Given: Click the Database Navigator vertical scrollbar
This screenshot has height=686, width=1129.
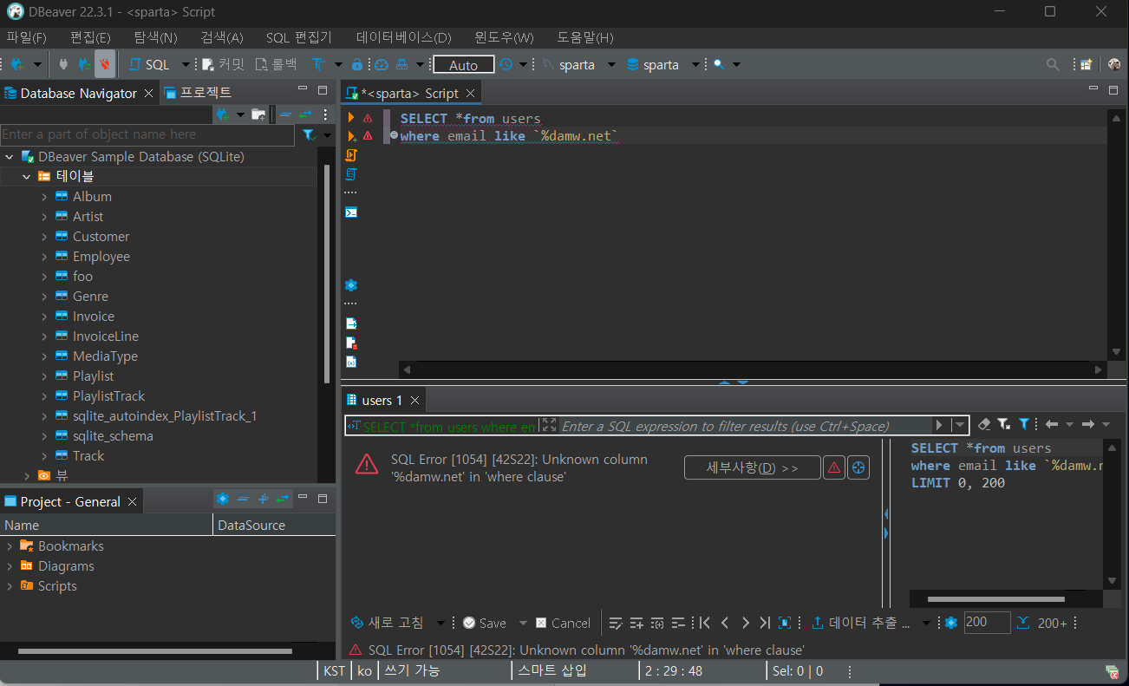Looking at the screenshot, I should [326, 273].
